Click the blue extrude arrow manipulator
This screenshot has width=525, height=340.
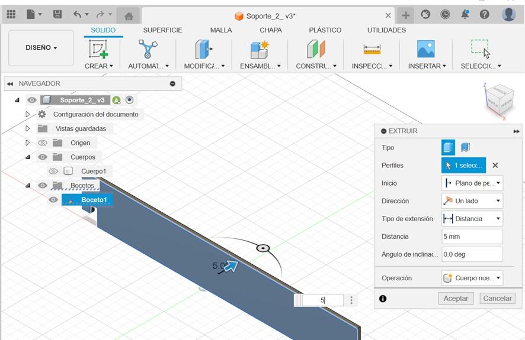(231, 267)
